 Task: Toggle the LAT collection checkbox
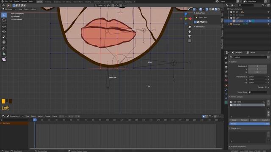click(x=231, y=18)
